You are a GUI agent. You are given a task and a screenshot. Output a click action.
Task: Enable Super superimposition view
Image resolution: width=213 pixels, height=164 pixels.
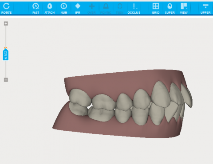click(170, 8)
